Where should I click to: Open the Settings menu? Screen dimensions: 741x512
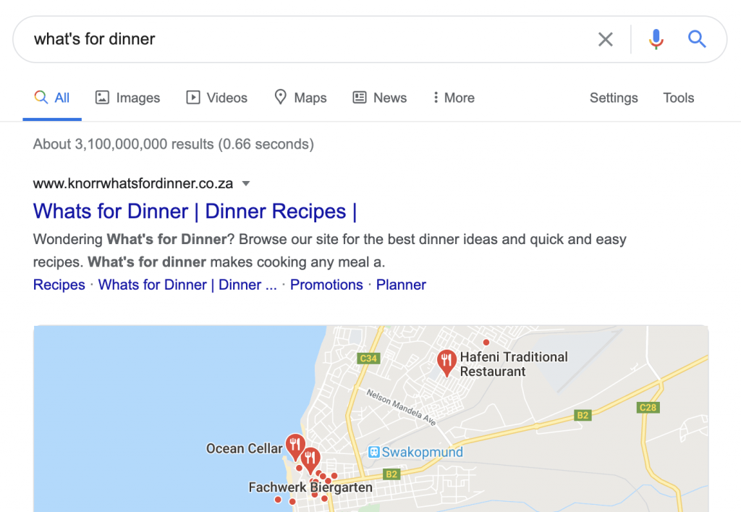click(614, 98)
